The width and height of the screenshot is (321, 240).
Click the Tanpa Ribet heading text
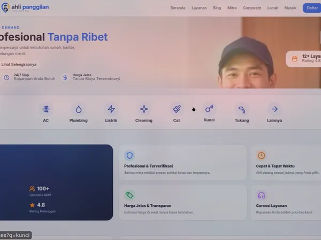pyautogui.click(x=78, y=37)
